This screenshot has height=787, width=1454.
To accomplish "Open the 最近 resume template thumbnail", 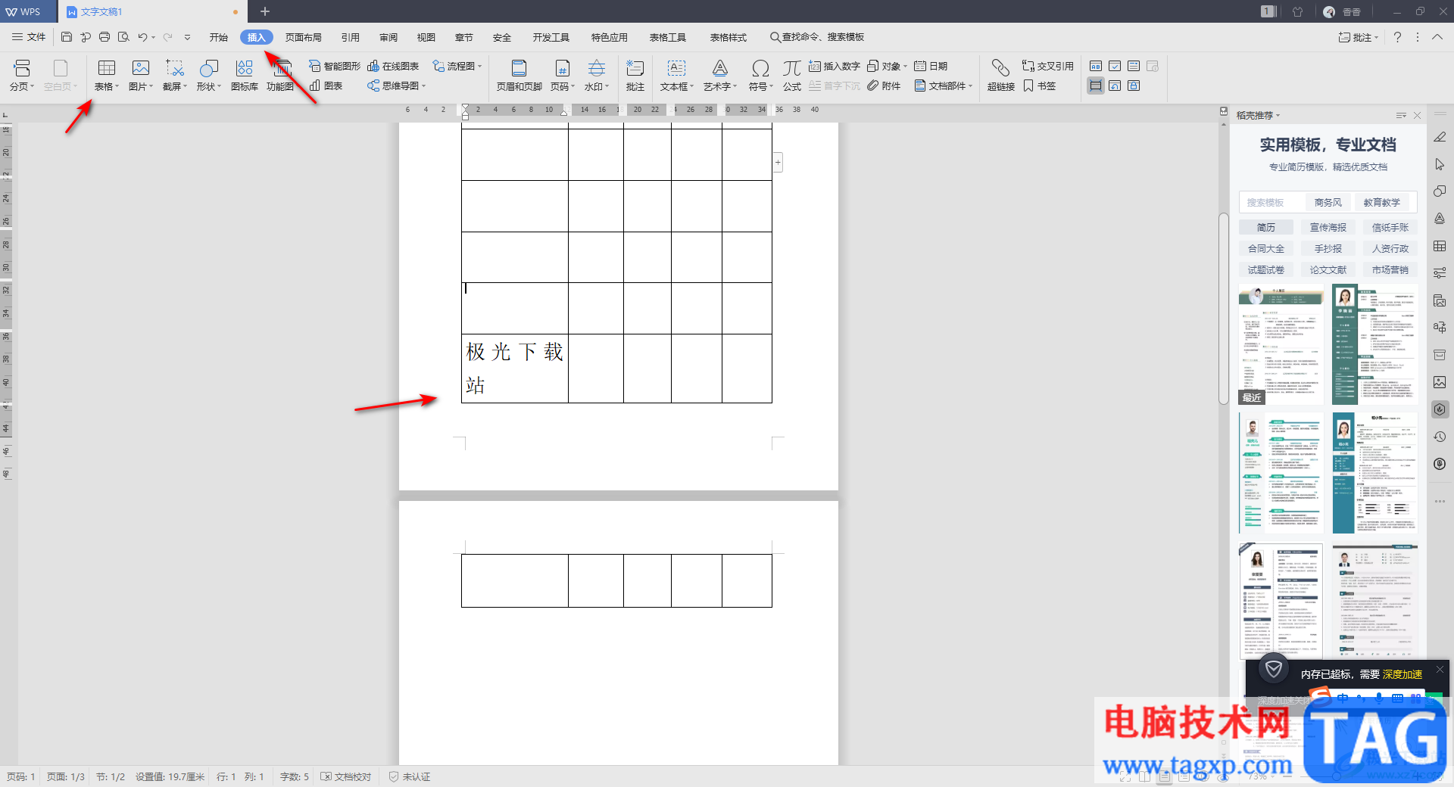I will pos(1281,344).
